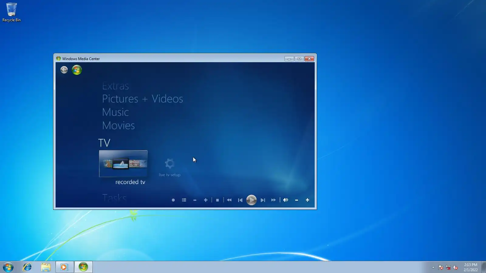
Task: Show hidden tray icons arrow
Action: [x=433, y=268]
